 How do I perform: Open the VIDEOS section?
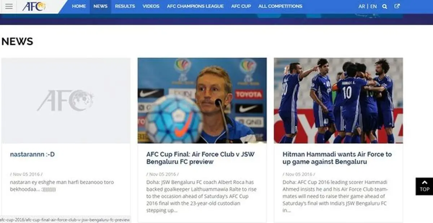point(151,6)
